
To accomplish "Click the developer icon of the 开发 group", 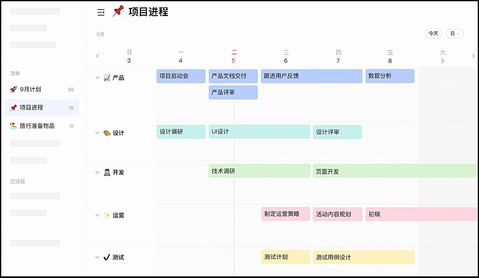I will (x=107, y=172).
